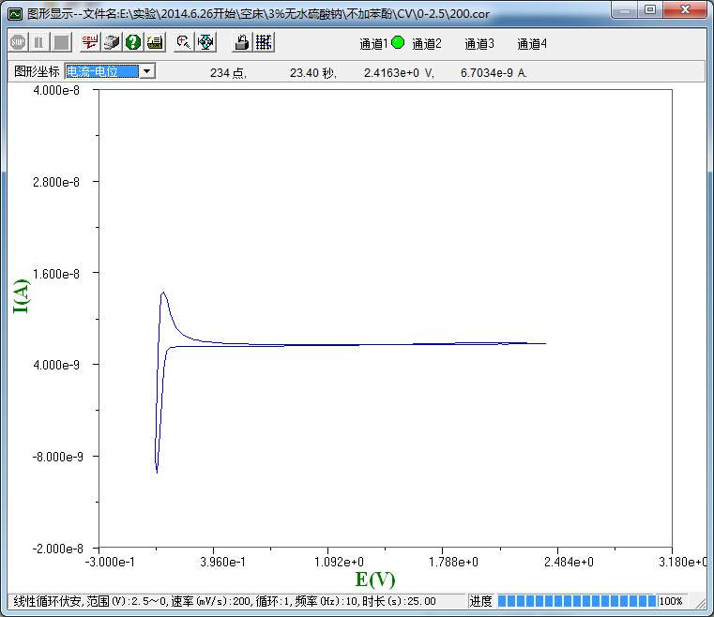
Task: Click the cathodic minimum of the CV curve
Action: coord(157,473)
